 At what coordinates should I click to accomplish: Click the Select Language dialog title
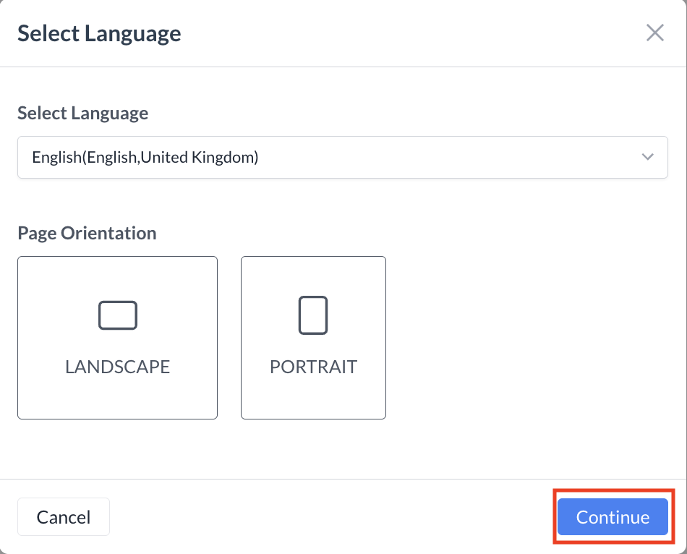(100, 33)
